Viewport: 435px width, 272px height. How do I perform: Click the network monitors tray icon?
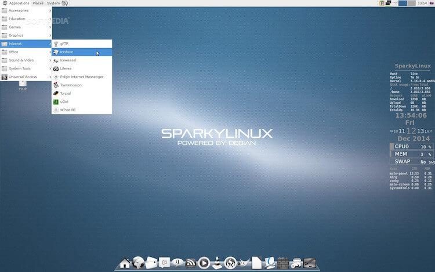389,3
